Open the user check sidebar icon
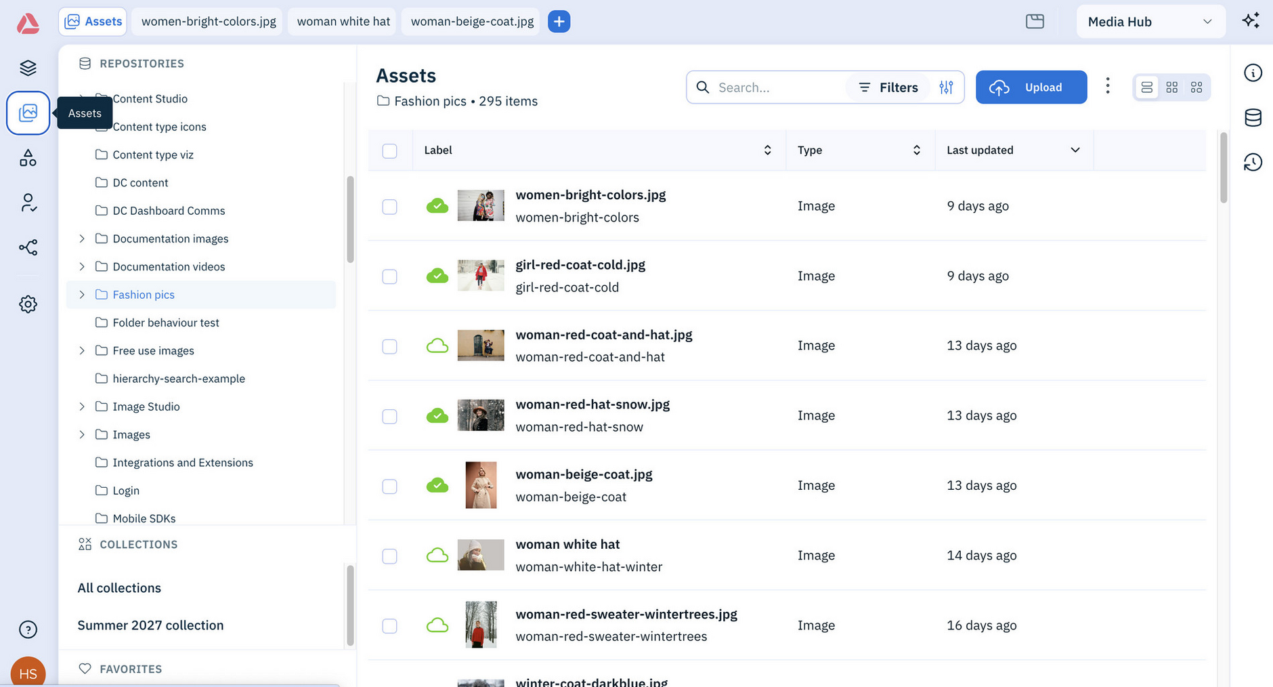Viewport: 1273px width, 687px height. tap(28, 203)
